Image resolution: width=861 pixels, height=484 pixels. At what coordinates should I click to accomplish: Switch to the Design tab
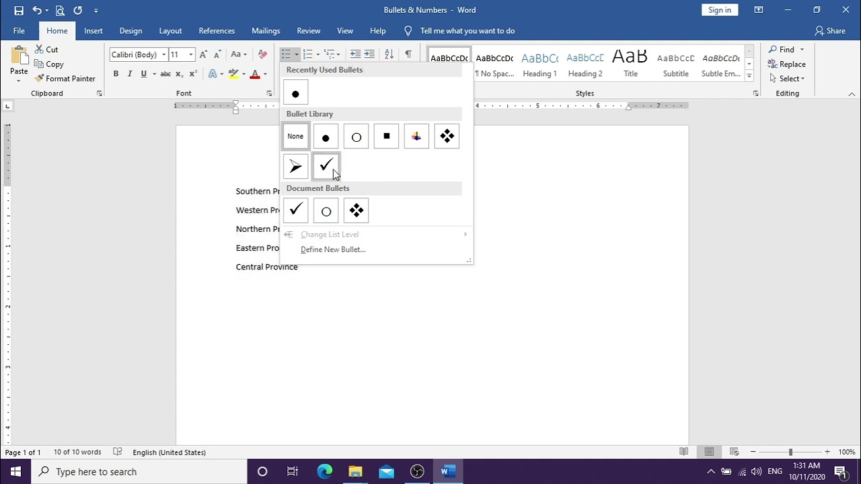130,31
